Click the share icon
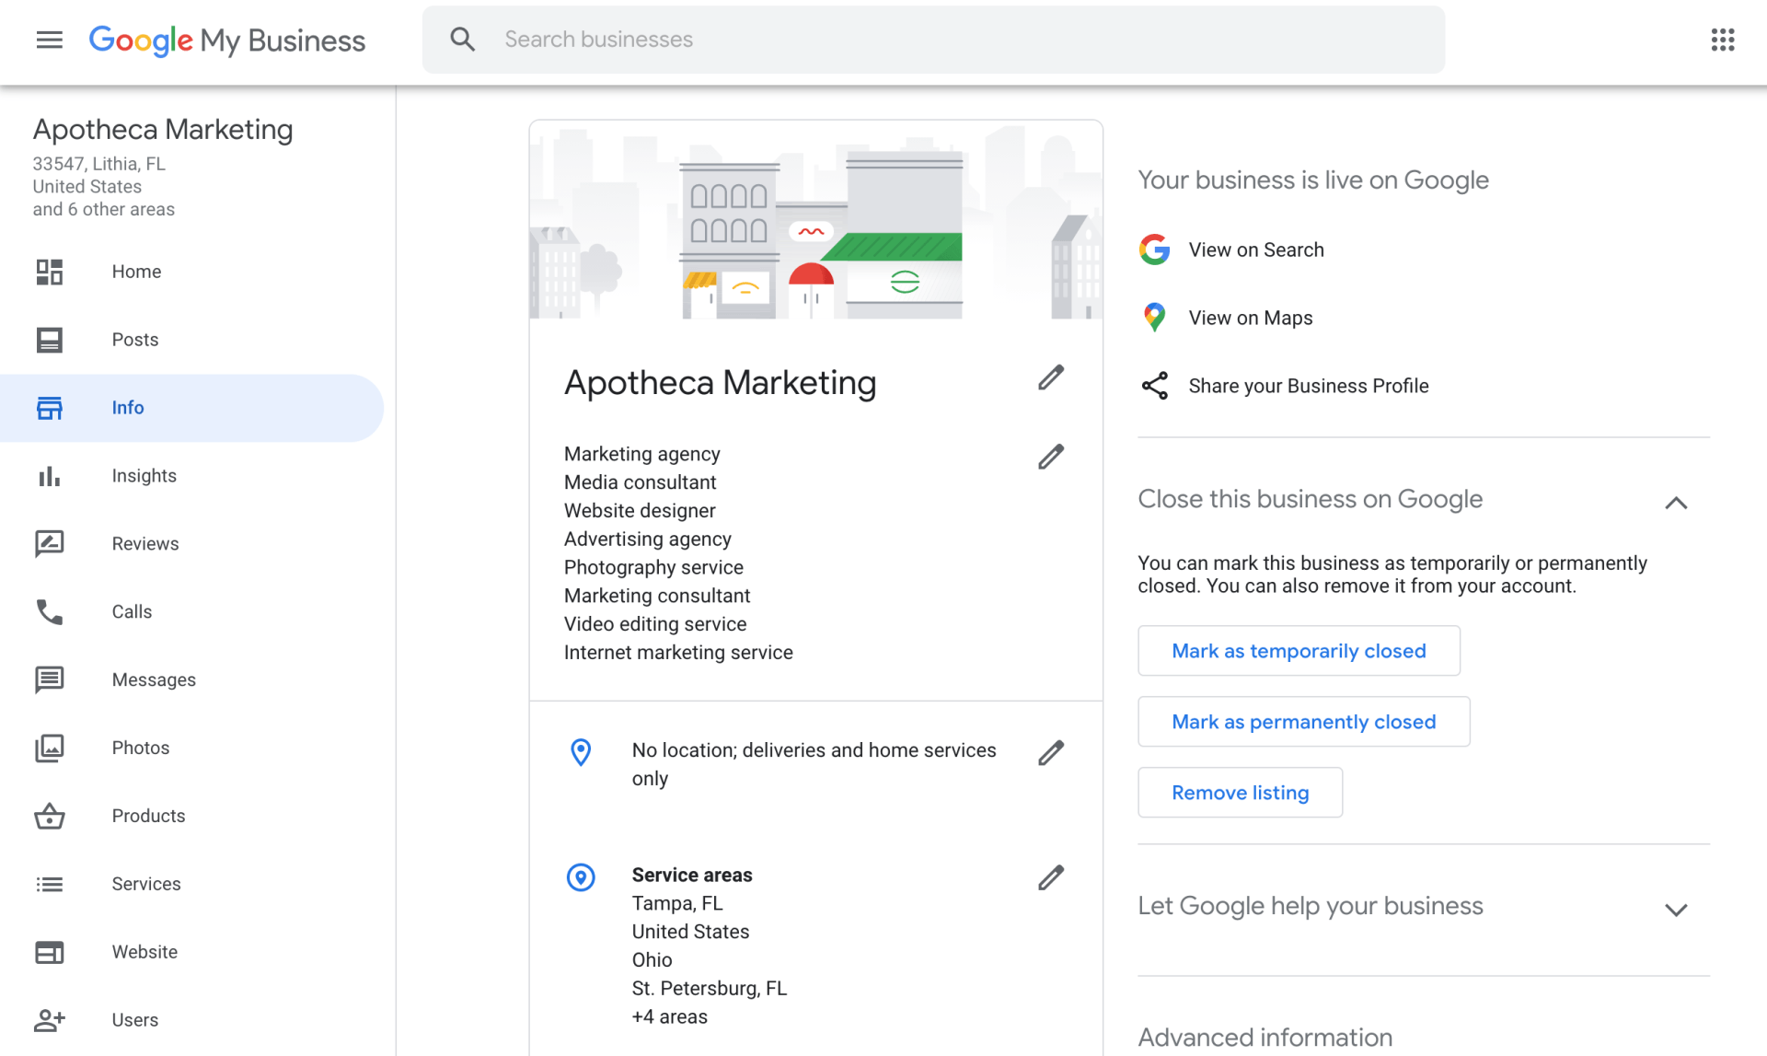Screen dimensions: 1767x1056 tap(1154, 386)
